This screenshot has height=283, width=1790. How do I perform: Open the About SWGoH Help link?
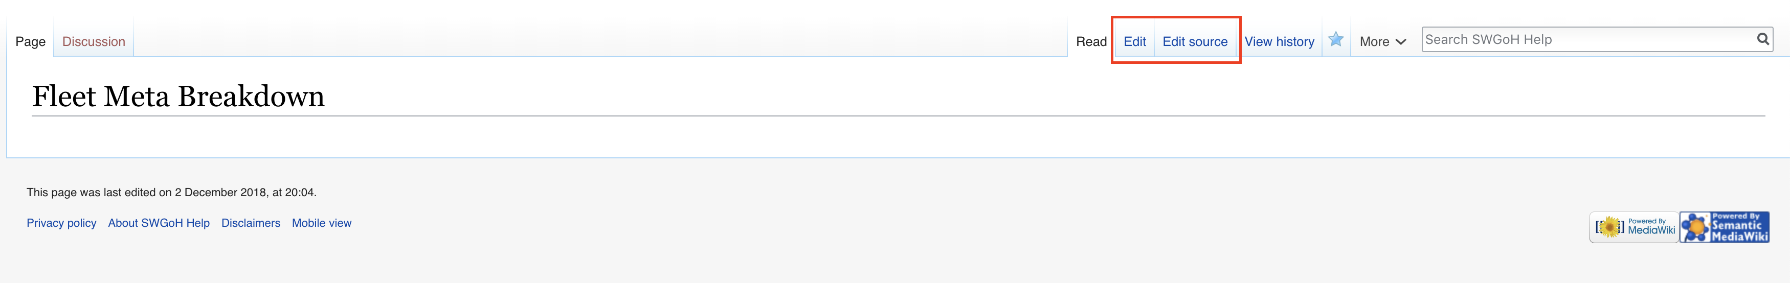click(x=159, y=223)
